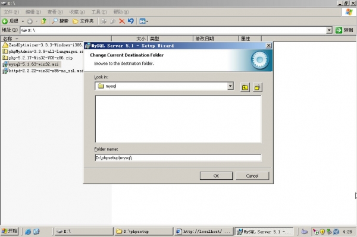
Task: Open the File (文件) menu
Action: [11, 12]
